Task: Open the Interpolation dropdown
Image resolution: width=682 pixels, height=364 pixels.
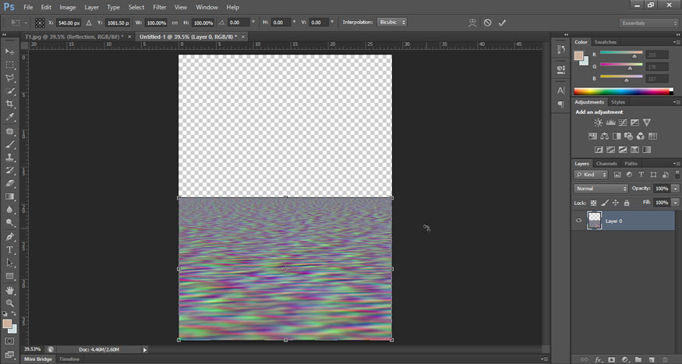Action: point(392,23)
